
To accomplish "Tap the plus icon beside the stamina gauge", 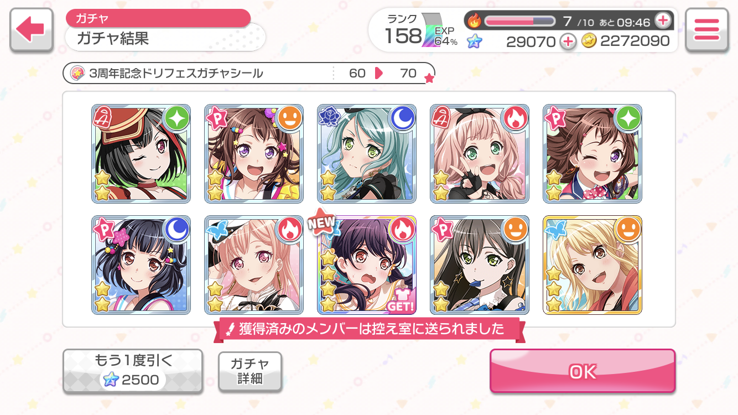I will pos(662,20).
